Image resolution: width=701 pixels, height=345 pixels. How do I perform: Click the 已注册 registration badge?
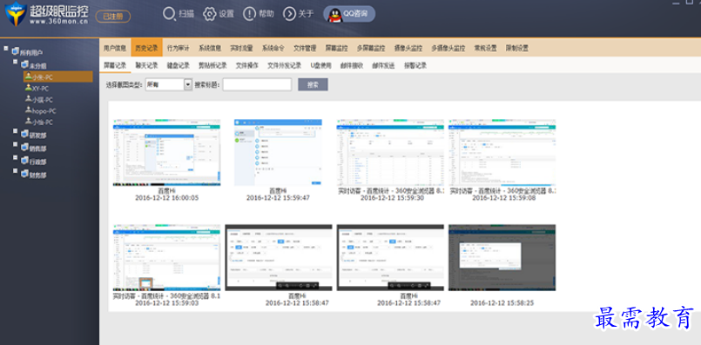112,17
